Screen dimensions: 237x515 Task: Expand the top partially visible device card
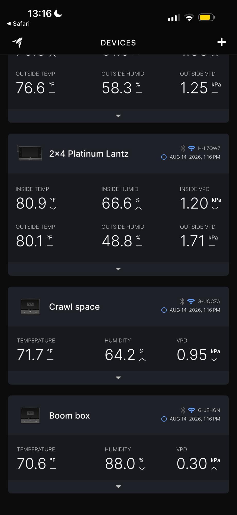(118, 116)
